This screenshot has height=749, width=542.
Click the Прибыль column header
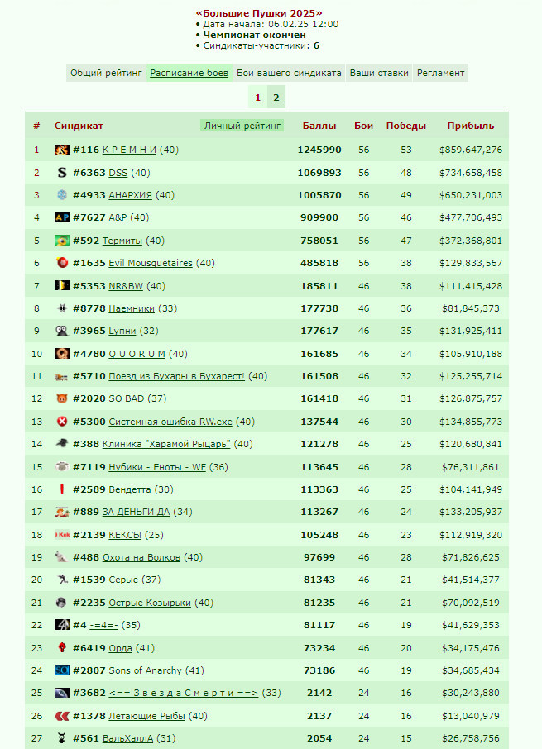coord(471,126)
